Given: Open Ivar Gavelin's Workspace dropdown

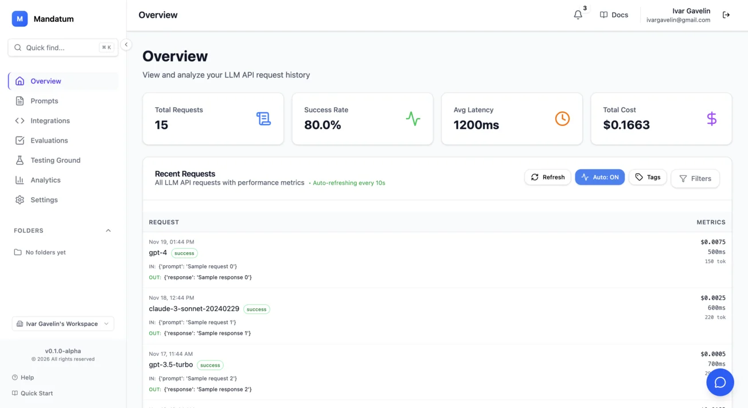Looking at the screenshot, I should pos(63,324).
